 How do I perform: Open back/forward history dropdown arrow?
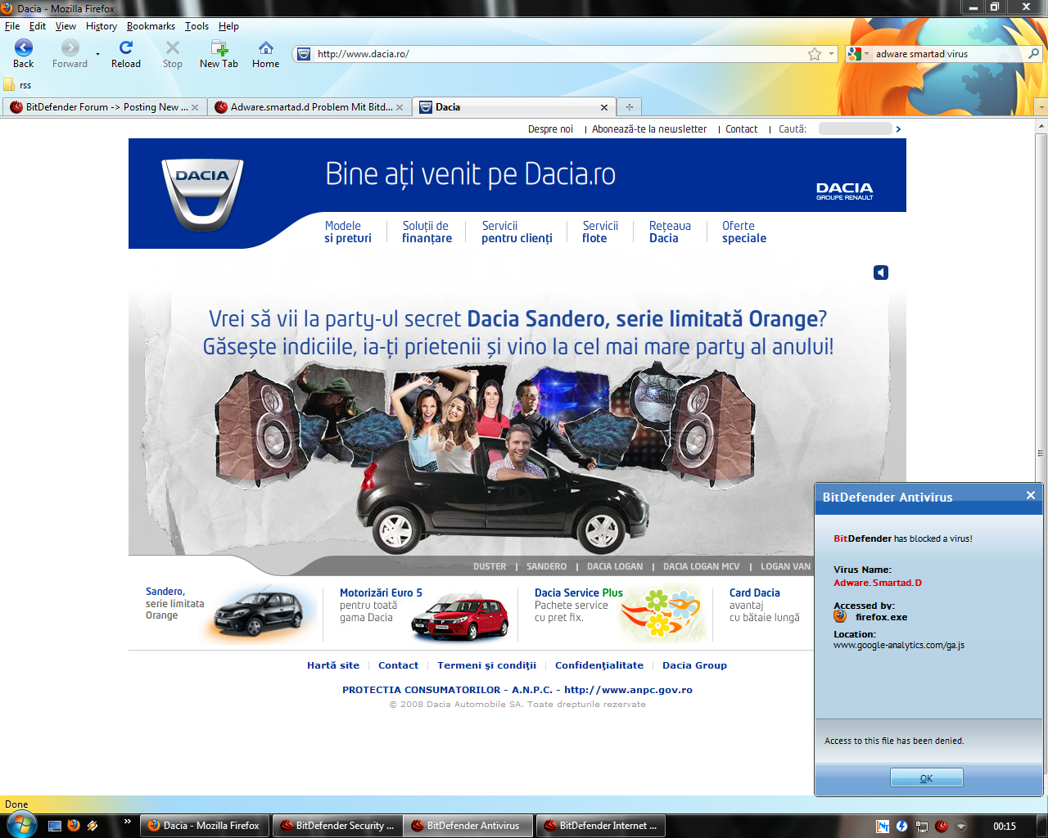tap(97, 54)
